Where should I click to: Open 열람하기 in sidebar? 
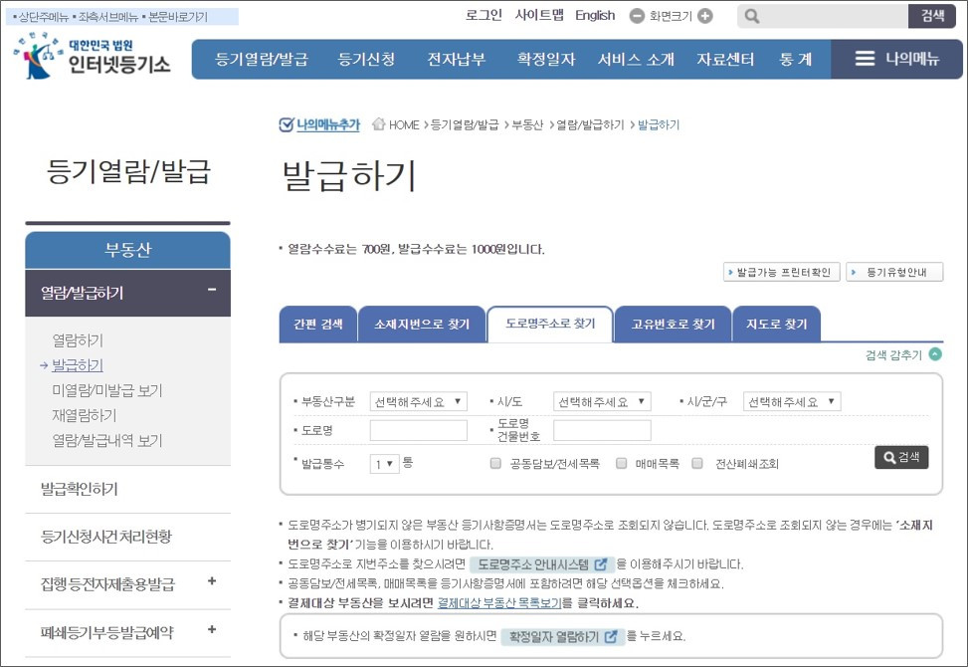[78, 340]
